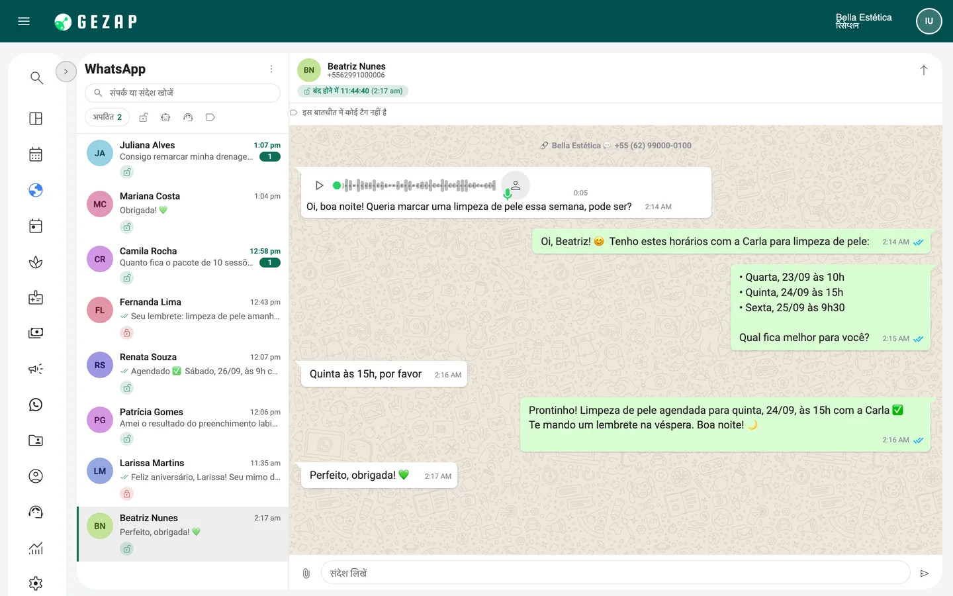The image size is (953, 596).
Task: Open the settings gear icon in sidebar
Action: pyautogui.click(x=36, y=583)
